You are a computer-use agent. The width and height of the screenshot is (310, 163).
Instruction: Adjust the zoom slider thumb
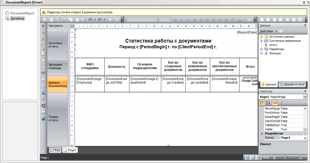point(285,157)
